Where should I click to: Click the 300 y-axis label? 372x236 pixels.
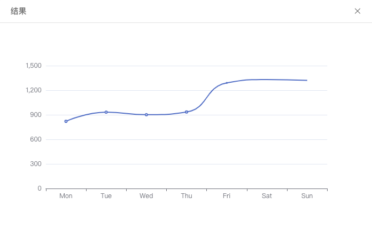point(36,164)
